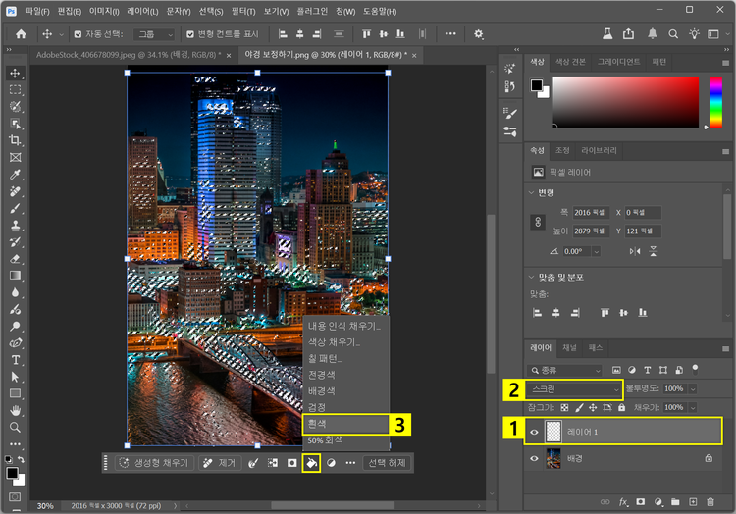Open the 그룹 auto-select dropdown

click(x=155, y=33)
